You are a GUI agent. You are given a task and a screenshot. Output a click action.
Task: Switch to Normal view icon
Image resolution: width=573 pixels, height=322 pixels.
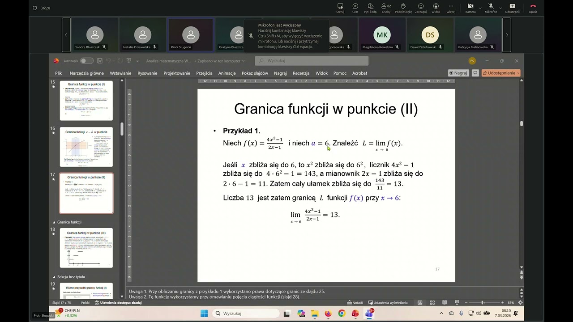click(420, 303)
